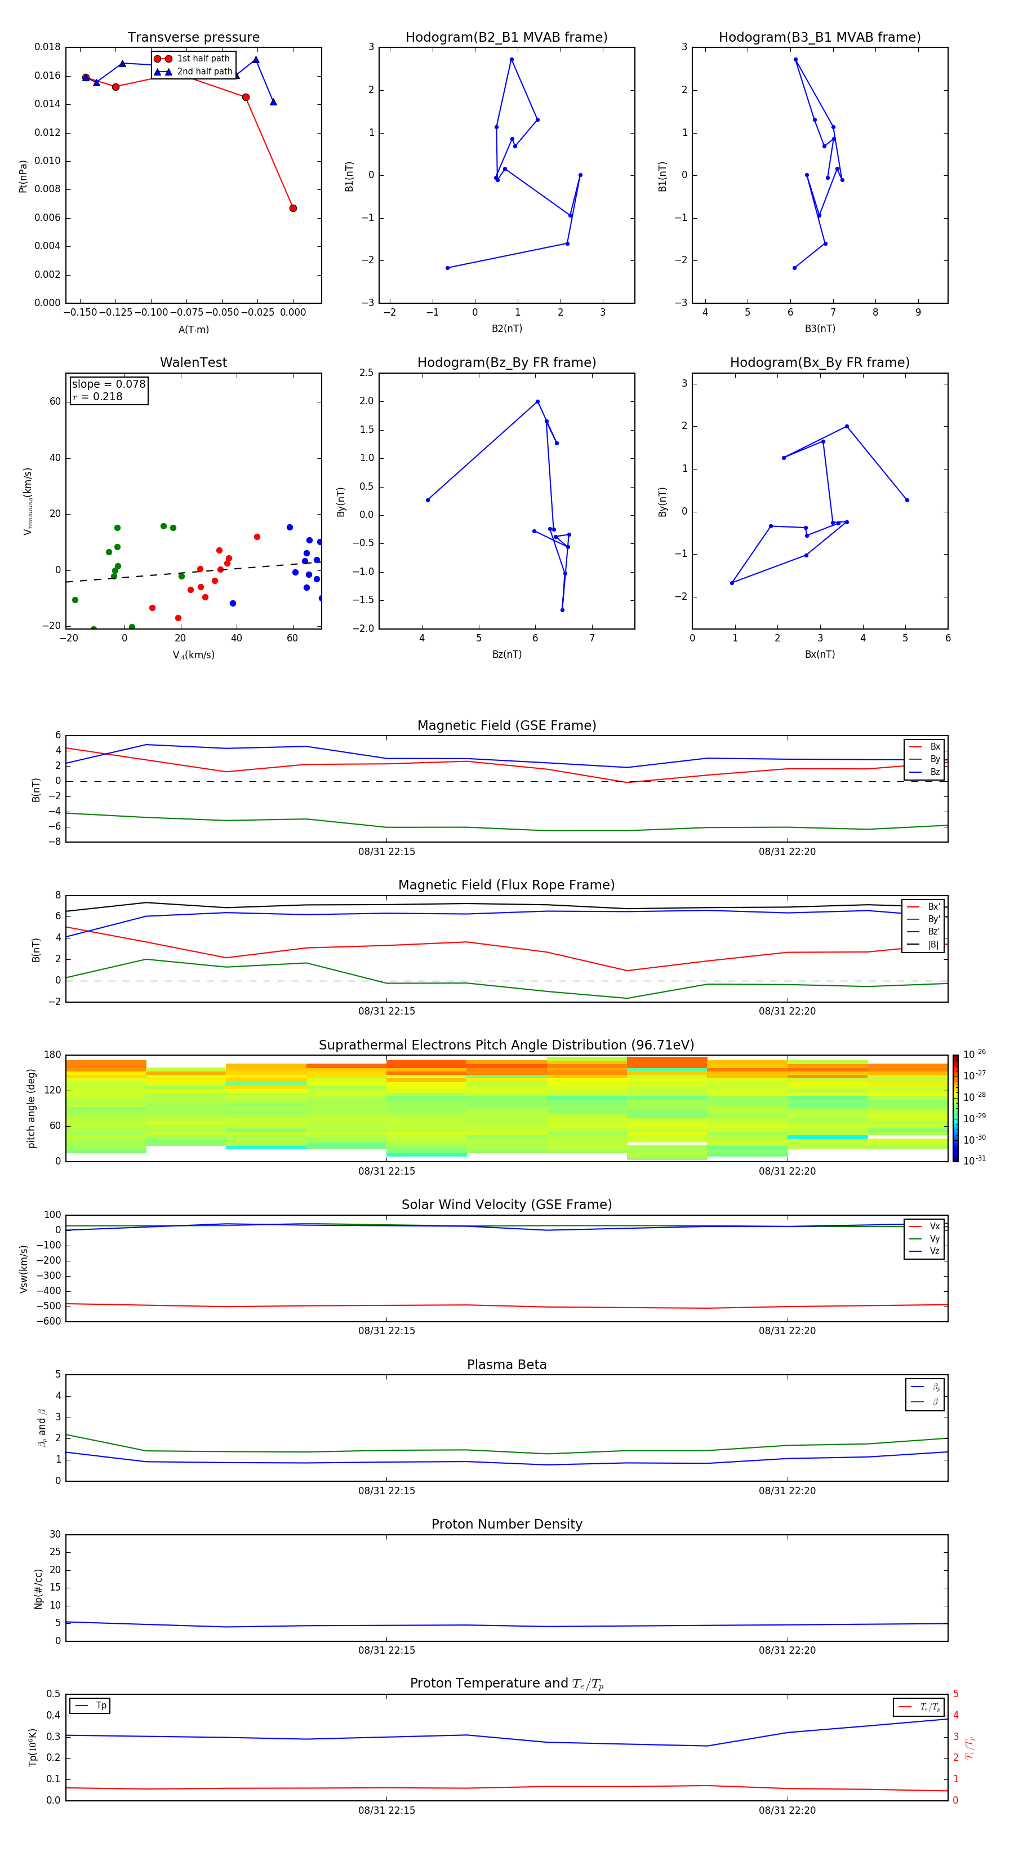Image resolution: width=1014 pixels, height=1860 pixels.
Task: Click the "B2(nT)" x-axis label
Action: tap(506, 329)
